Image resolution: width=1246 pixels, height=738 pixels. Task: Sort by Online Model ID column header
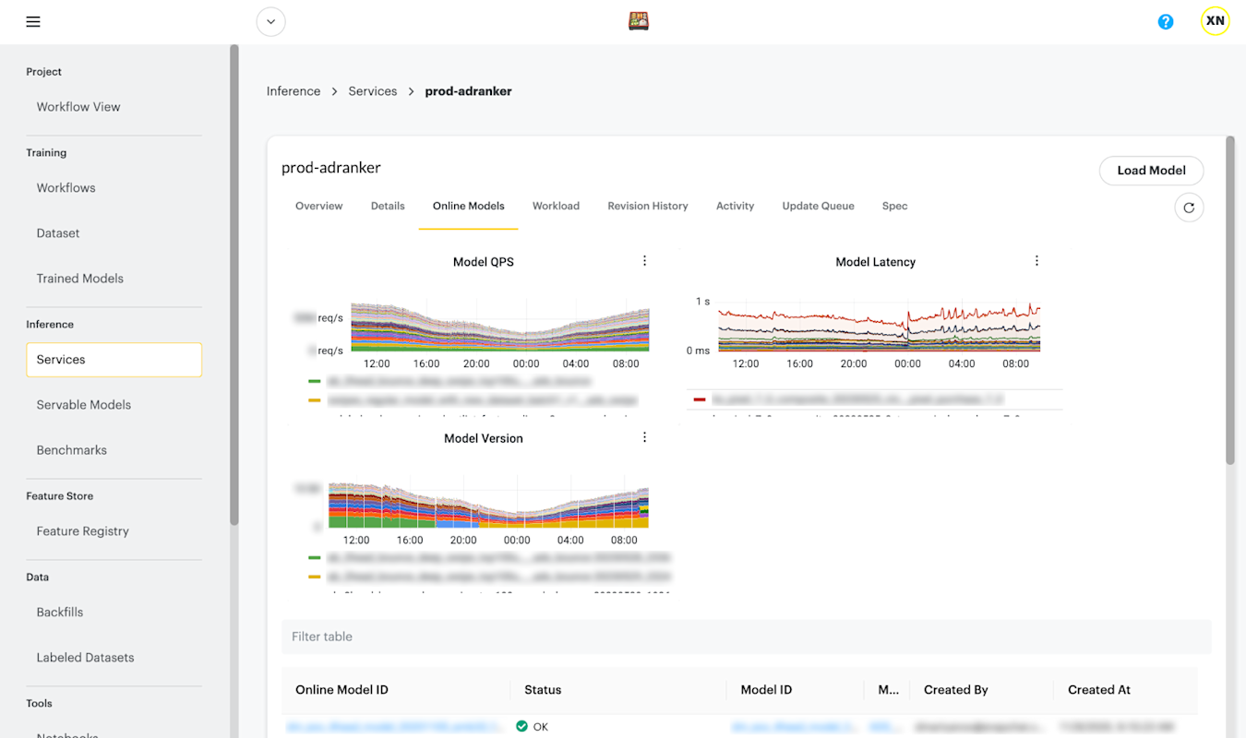click(x=341, y=690)
